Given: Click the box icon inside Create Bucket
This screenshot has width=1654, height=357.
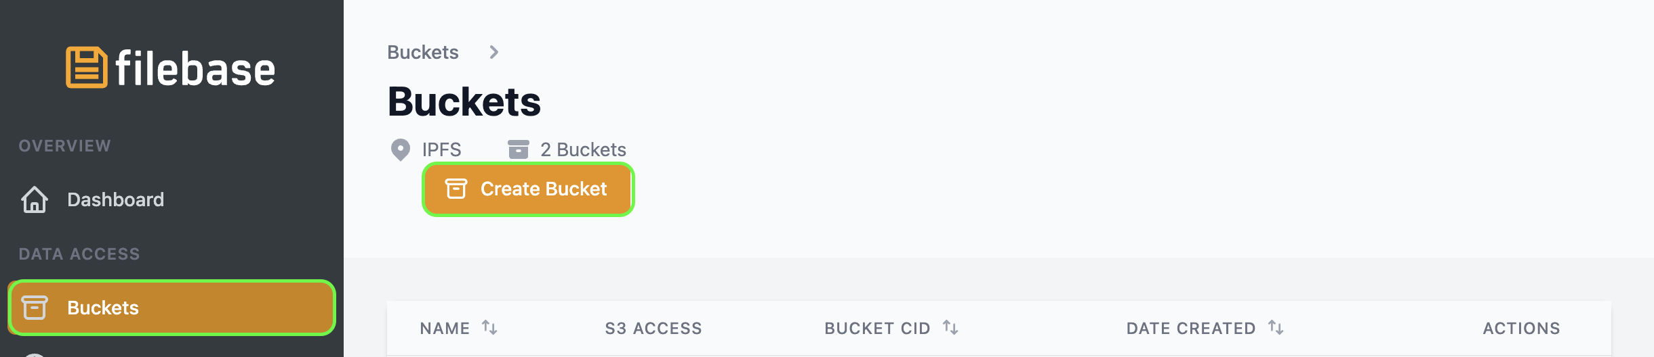Looking at the screenshot, I should tap(456, 189).
